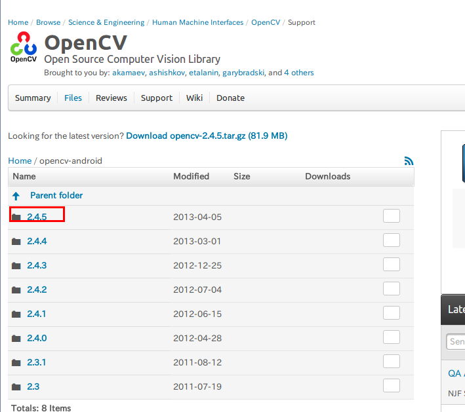Open the 2.4.0 folder link

pyautogui.click(x=37, y=338)
